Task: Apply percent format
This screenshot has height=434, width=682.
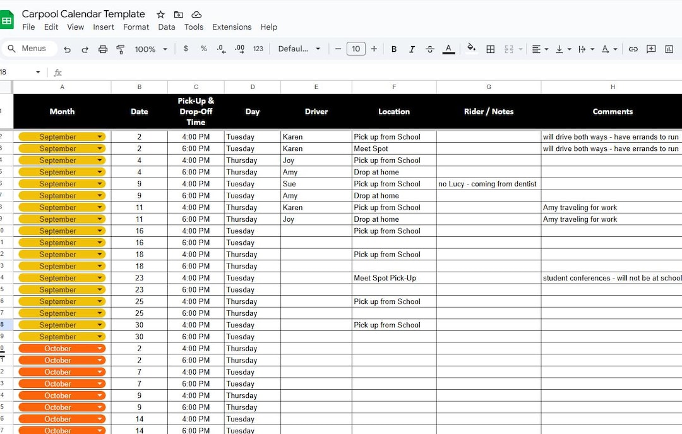Action: pos(203,49)
